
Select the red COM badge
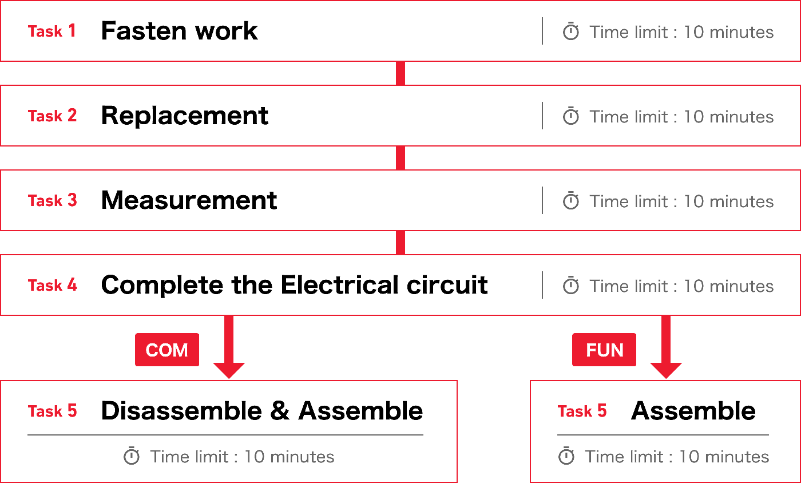click(167, 350)
